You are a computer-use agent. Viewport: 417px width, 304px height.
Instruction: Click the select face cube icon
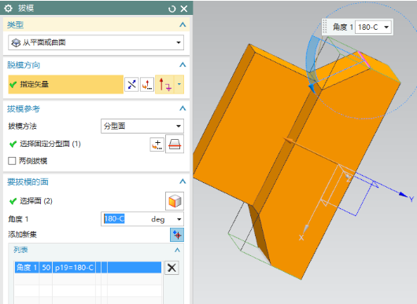[x=175, y=201]
